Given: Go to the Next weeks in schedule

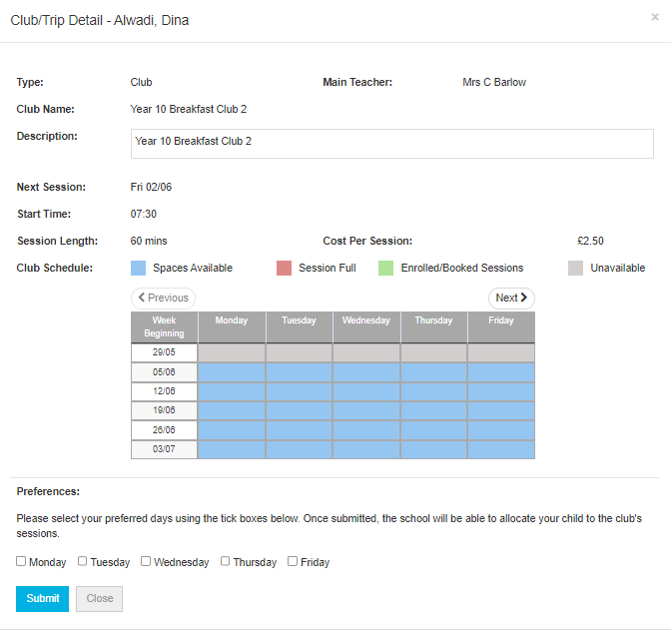Looking at the screenshot, I should pyautogui.click(x=511, y=298).
